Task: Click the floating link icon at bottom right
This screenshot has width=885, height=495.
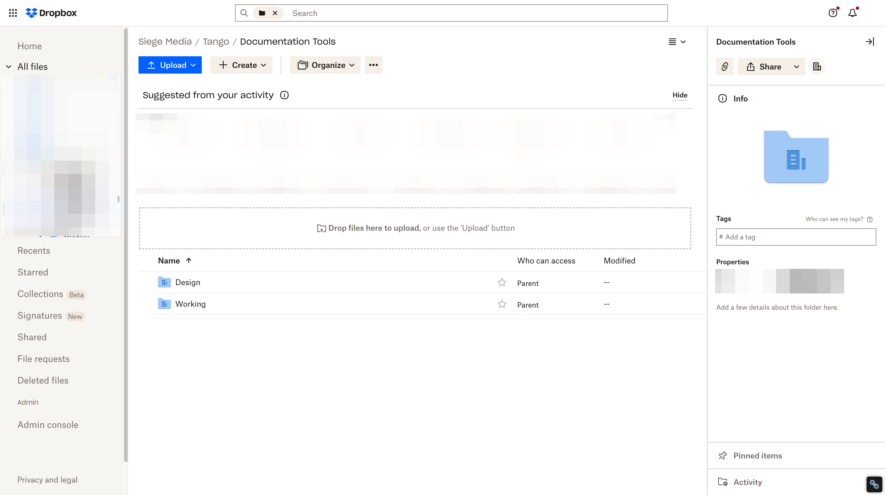Action: [x=874, y=484]
